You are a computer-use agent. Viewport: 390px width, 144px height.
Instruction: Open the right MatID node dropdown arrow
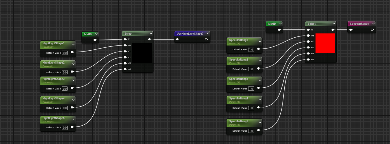coord(281,23)
